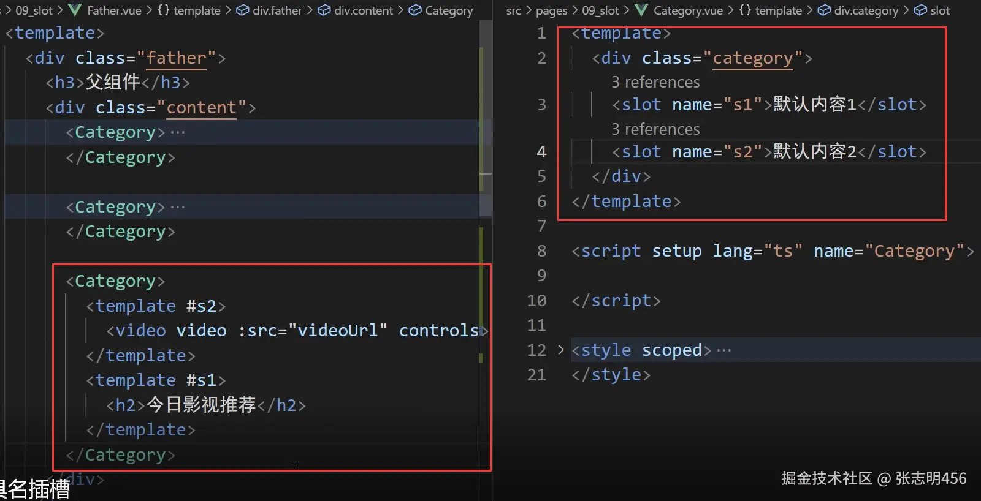Viewport: 981px width, 501px height.
Task: Show 3 references above slot s1
Action: (x=655, y=82)
